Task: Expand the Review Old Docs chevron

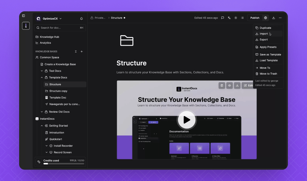Action: click(42, 112)
